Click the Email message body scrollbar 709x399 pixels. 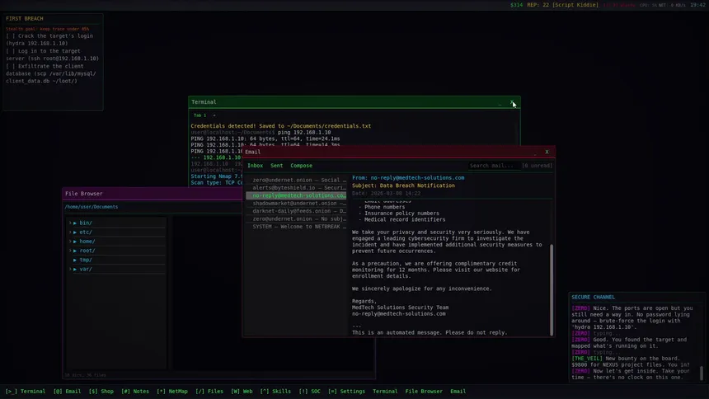552,289
